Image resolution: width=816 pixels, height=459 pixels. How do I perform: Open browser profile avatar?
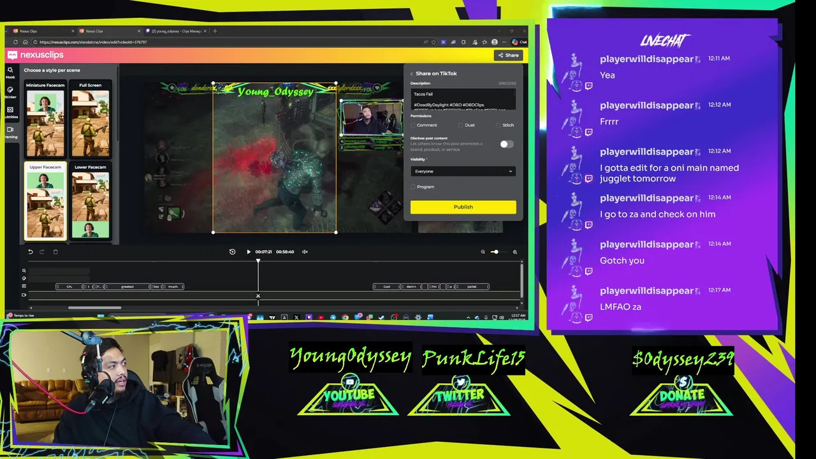point(494,42)
